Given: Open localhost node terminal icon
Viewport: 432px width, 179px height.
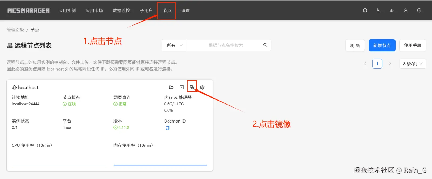Looking at the screenshot, I should 182,87.
